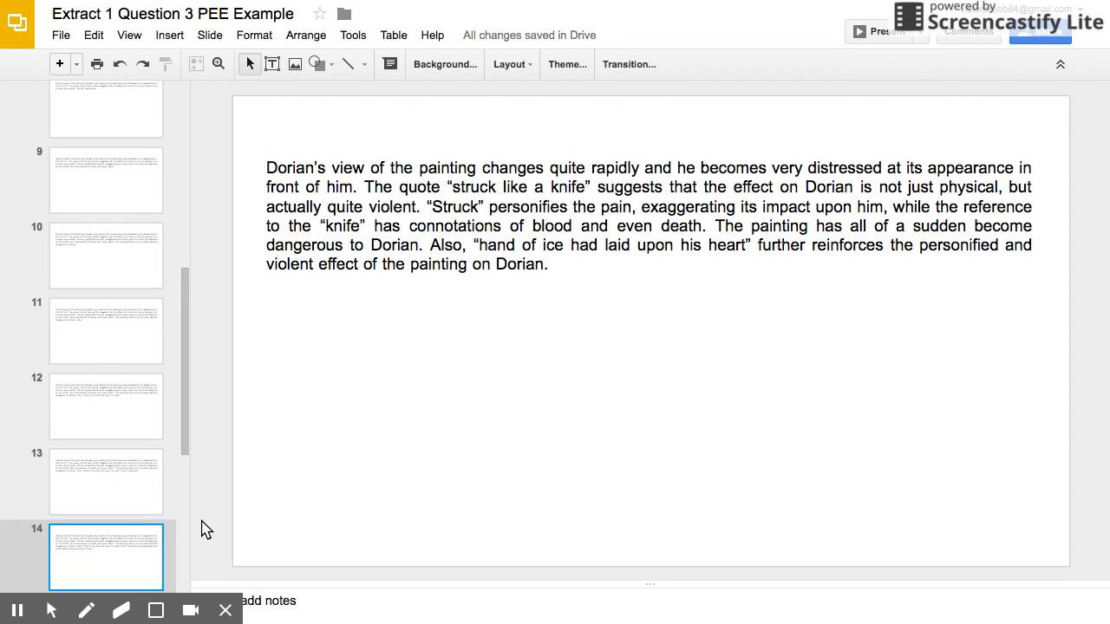Open the Arrange menu
Image resolution: width=1110 pixels, height=624 pixels.
point(306,36)
